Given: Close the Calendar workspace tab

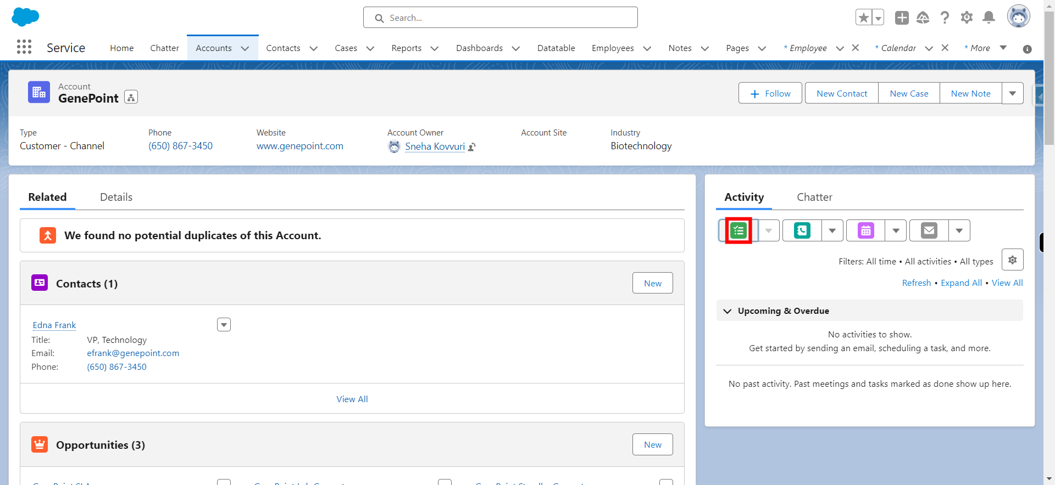Looking at the screenshot, I should [945, 48].
